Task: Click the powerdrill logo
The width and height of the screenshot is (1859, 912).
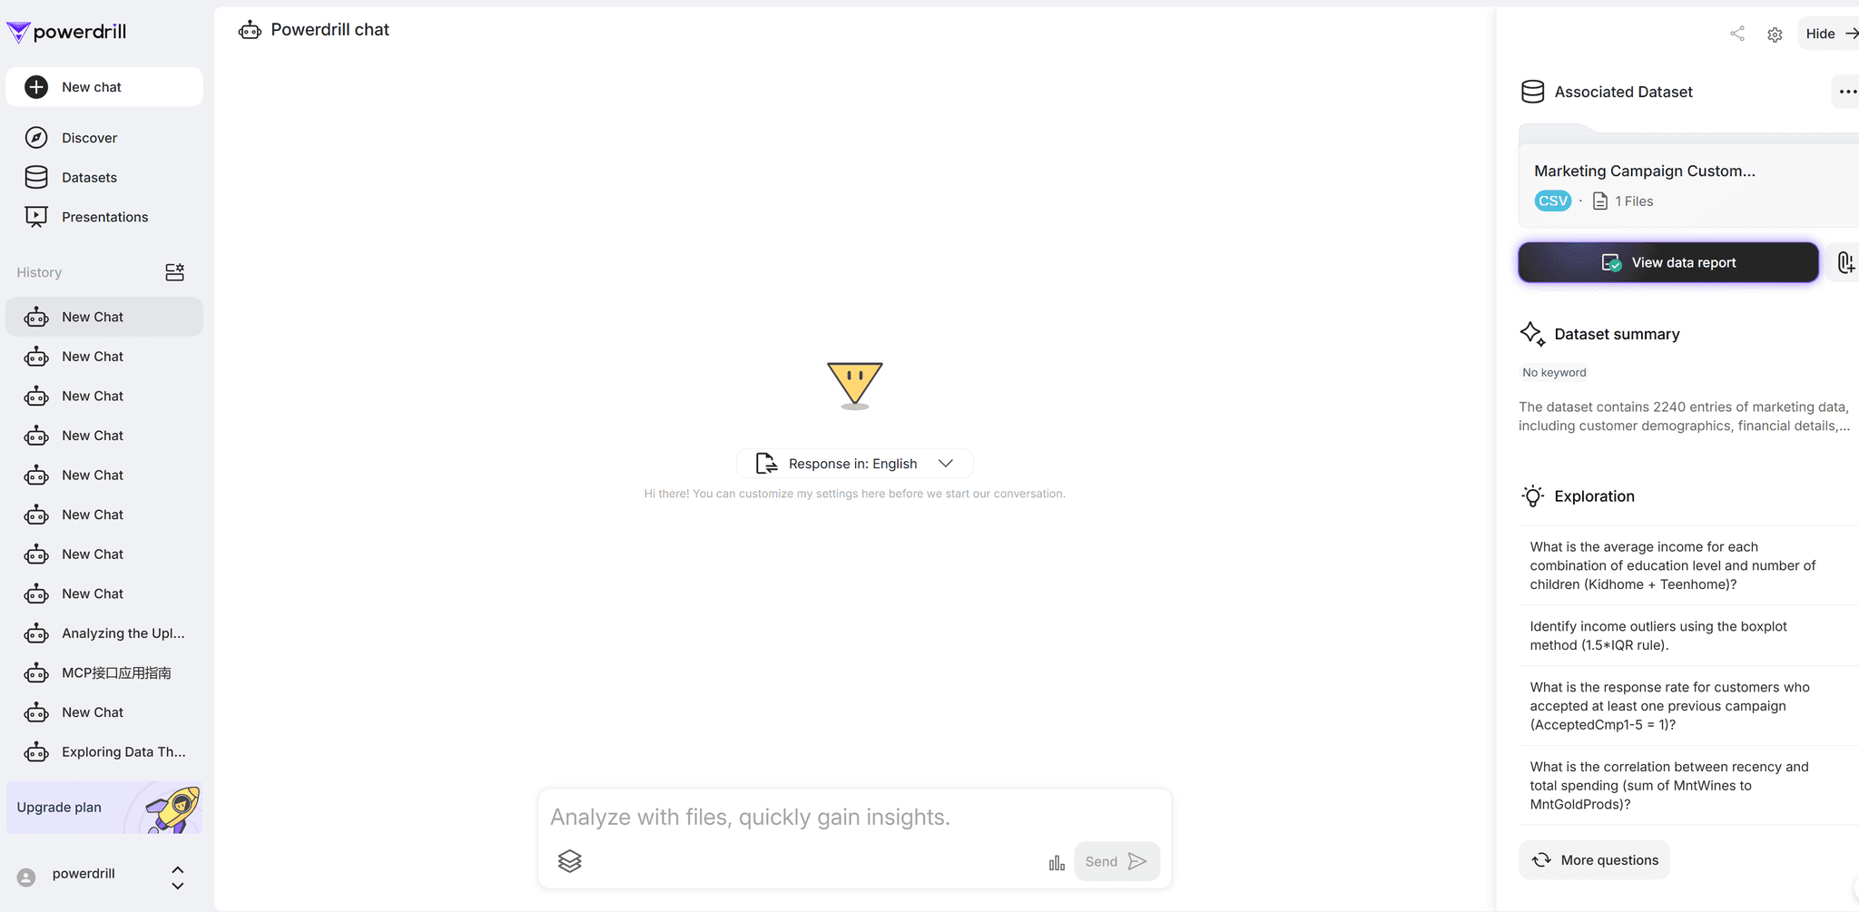Action: 66,32
